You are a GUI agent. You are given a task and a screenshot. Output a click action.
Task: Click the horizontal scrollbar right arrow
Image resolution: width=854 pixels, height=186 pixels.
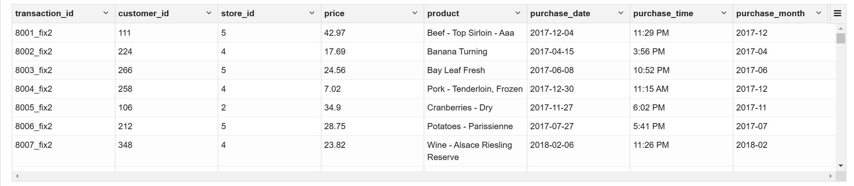point(830,176)
